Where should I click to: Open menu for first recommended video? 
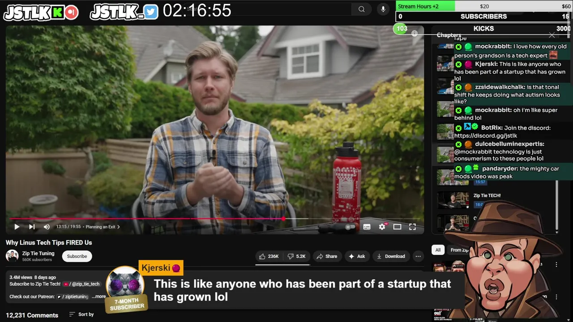556,265
